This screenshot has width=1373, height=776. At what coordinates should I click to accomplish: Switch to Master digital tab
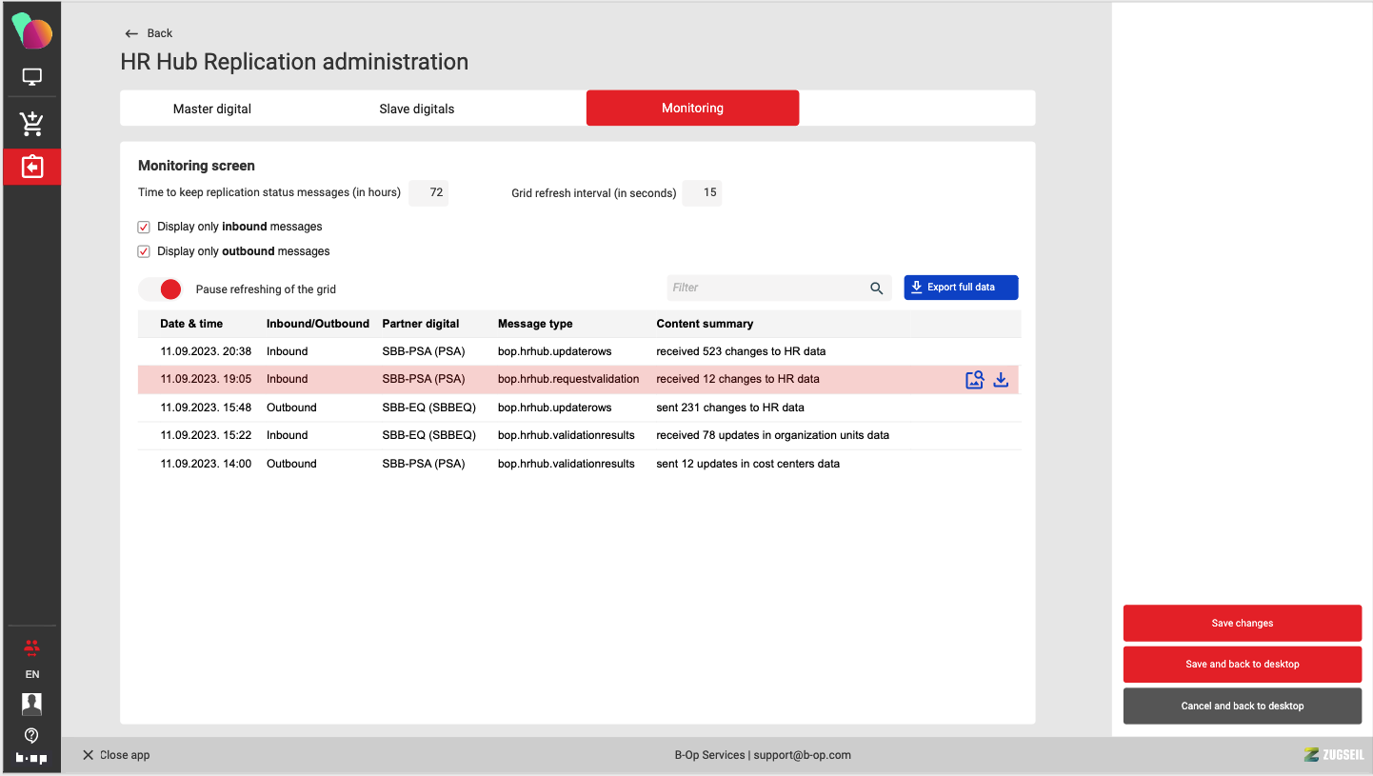(212, 109)
